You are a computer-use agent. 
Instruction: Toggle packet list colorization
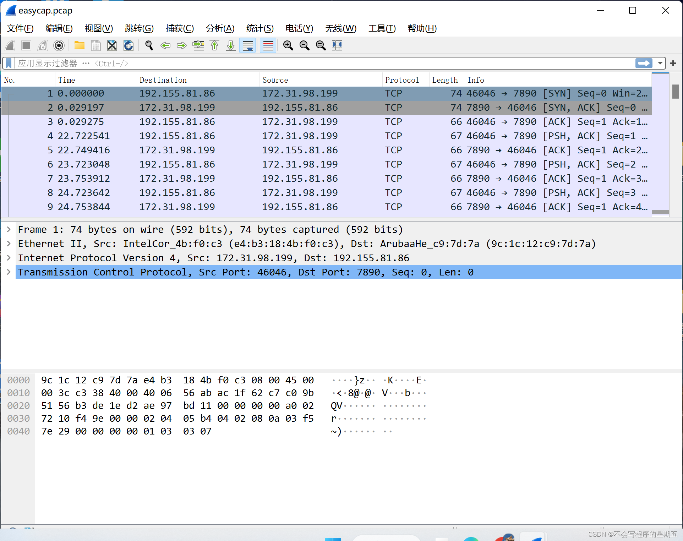[268, 45]
